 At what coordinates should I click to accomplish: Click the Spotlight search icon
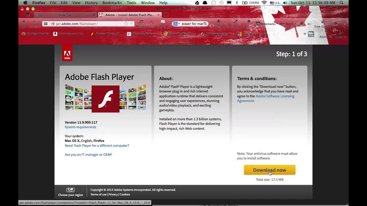click(342, 3)
